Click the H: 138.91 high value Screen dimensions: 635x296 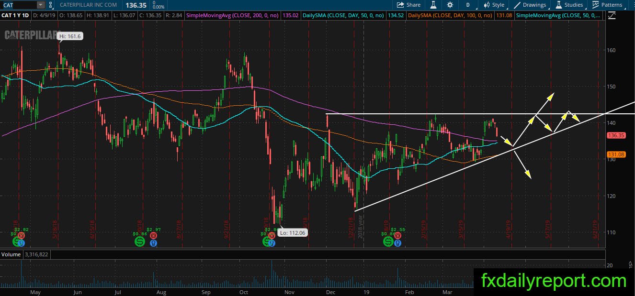tap(98, 15)
